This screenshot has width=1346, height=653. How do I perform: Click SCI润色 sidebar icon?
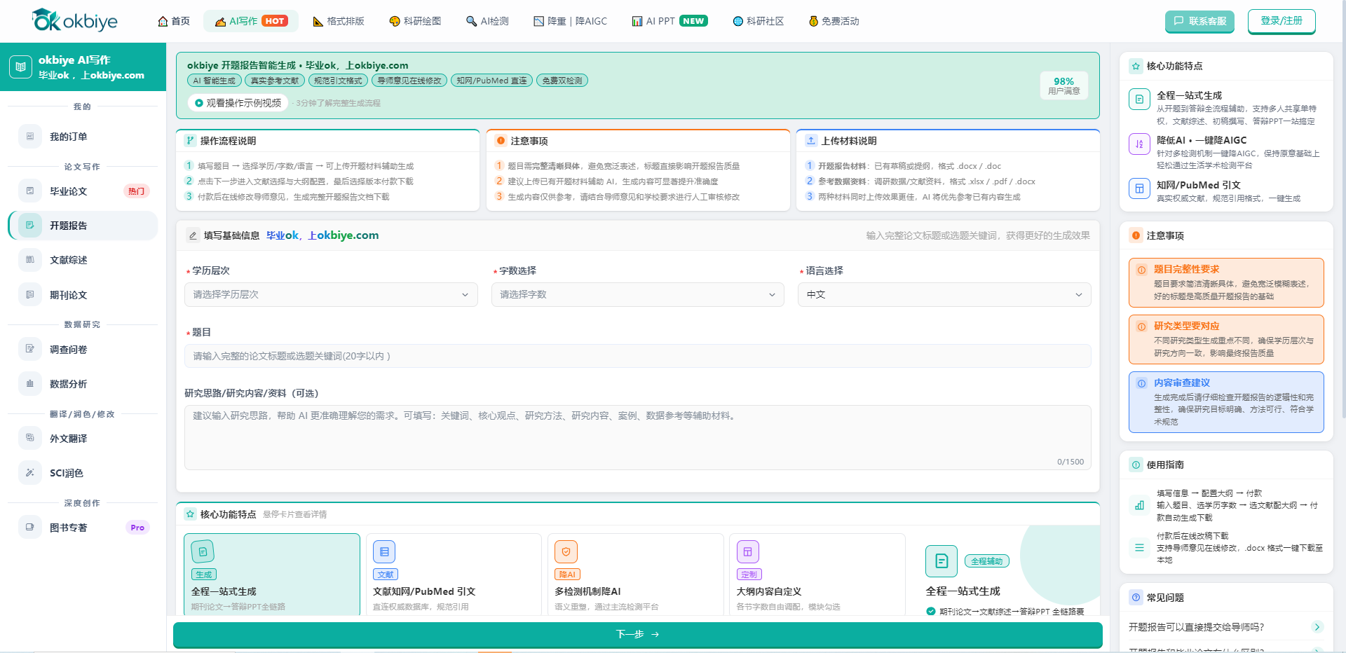(29, 473)
